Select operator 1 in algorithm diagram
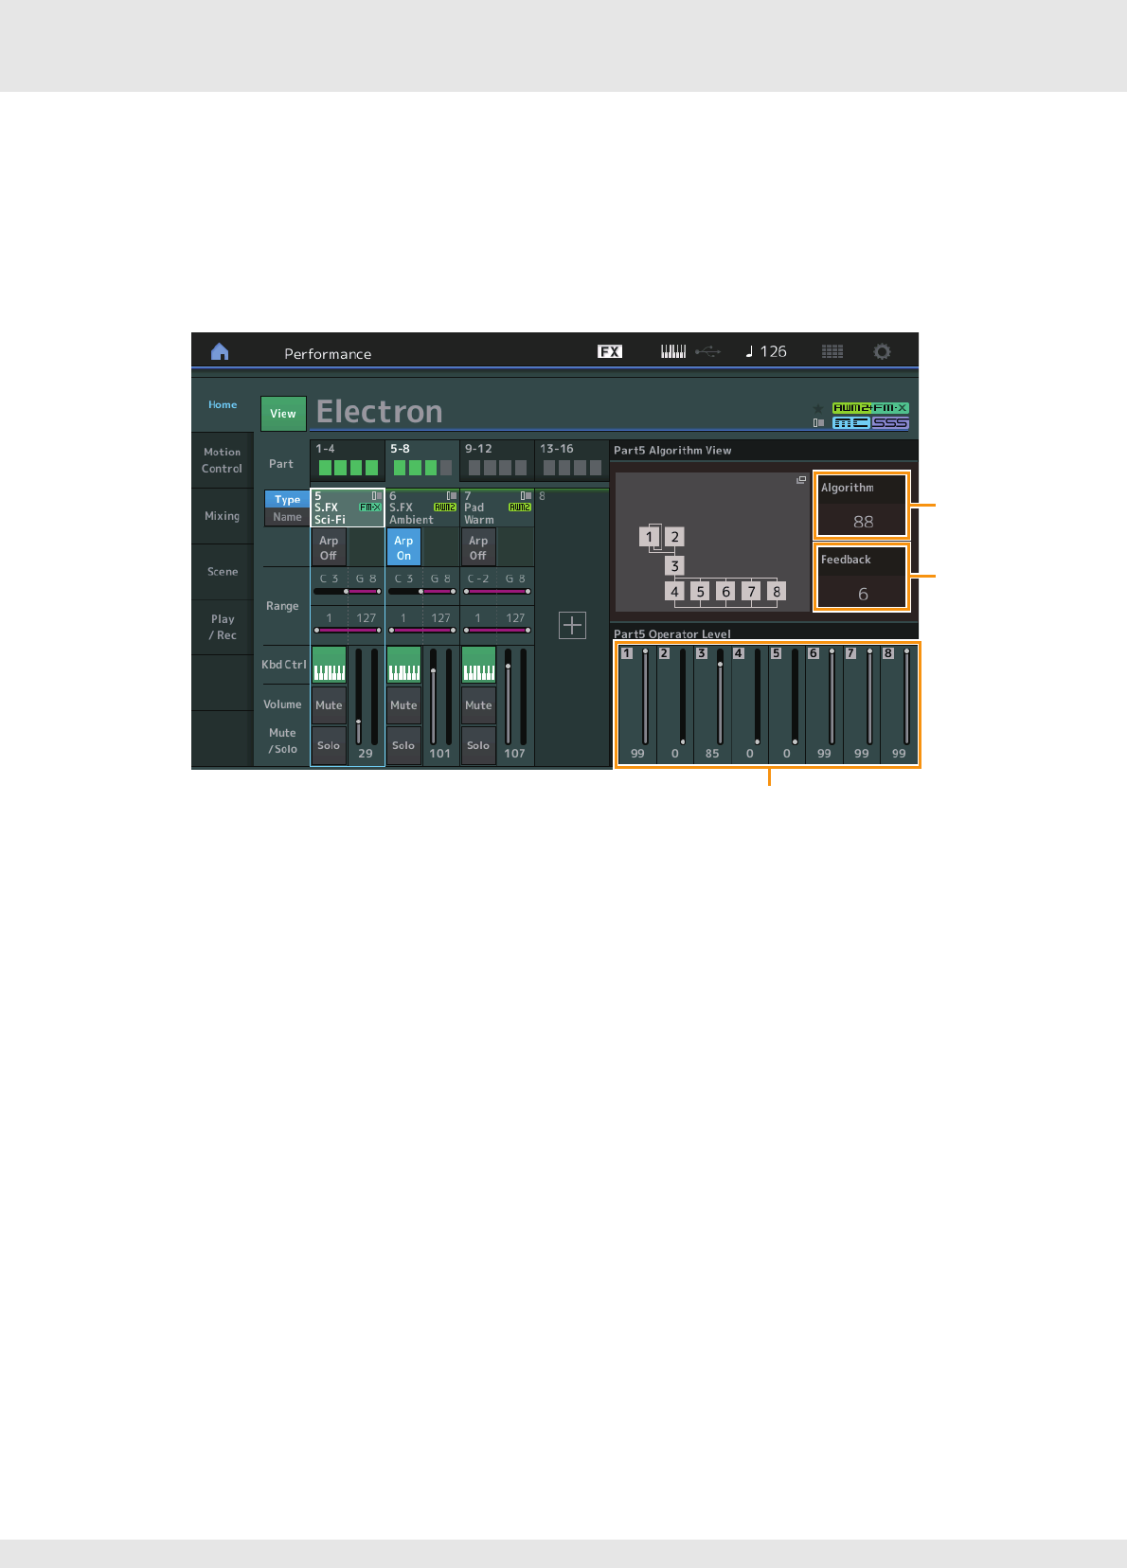Screen dimensions: 1127x1568 (x=650, y=537)
